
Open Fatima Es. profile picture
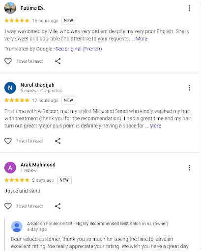tap(10, 8)
